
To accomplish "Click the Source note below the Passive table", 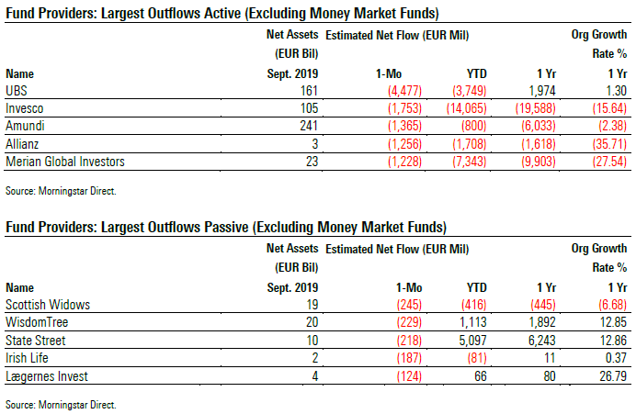I will 62,405.
